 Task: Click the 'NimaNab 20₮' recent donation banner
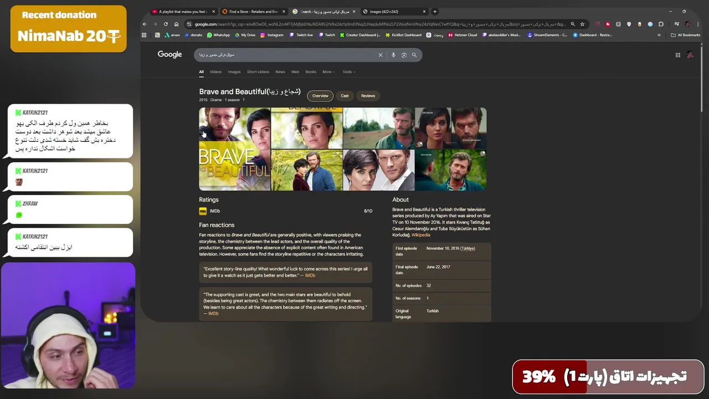pos(68,29)
